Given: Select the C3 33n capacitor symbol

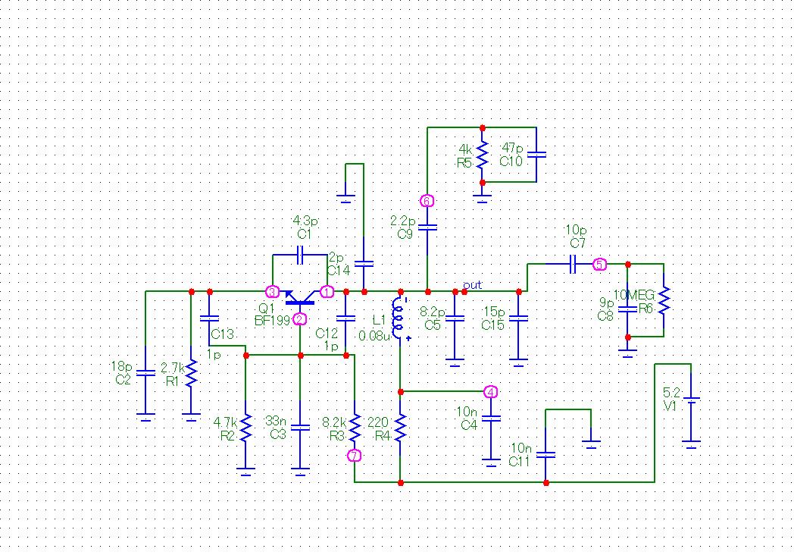Looking at the screenshot, I should 301,427.
